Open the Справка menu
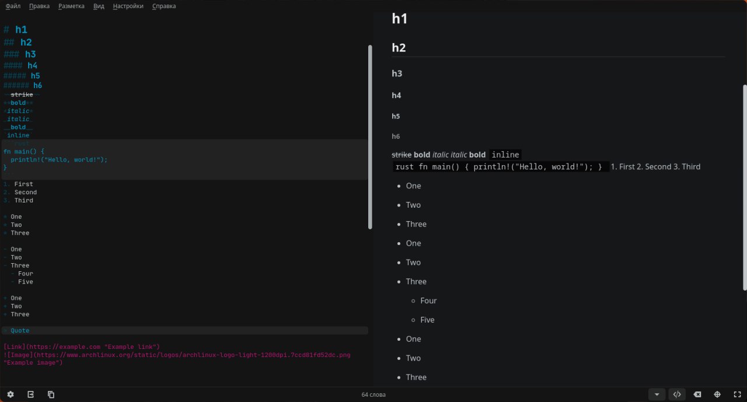747x402 pixels. pyautogui.click(x=164, y=6)
